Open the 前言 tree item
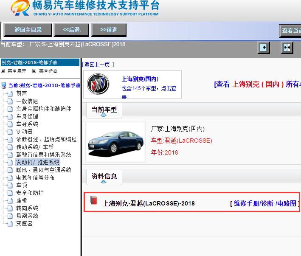Viewport: 301px width, 256px height. 22,93
